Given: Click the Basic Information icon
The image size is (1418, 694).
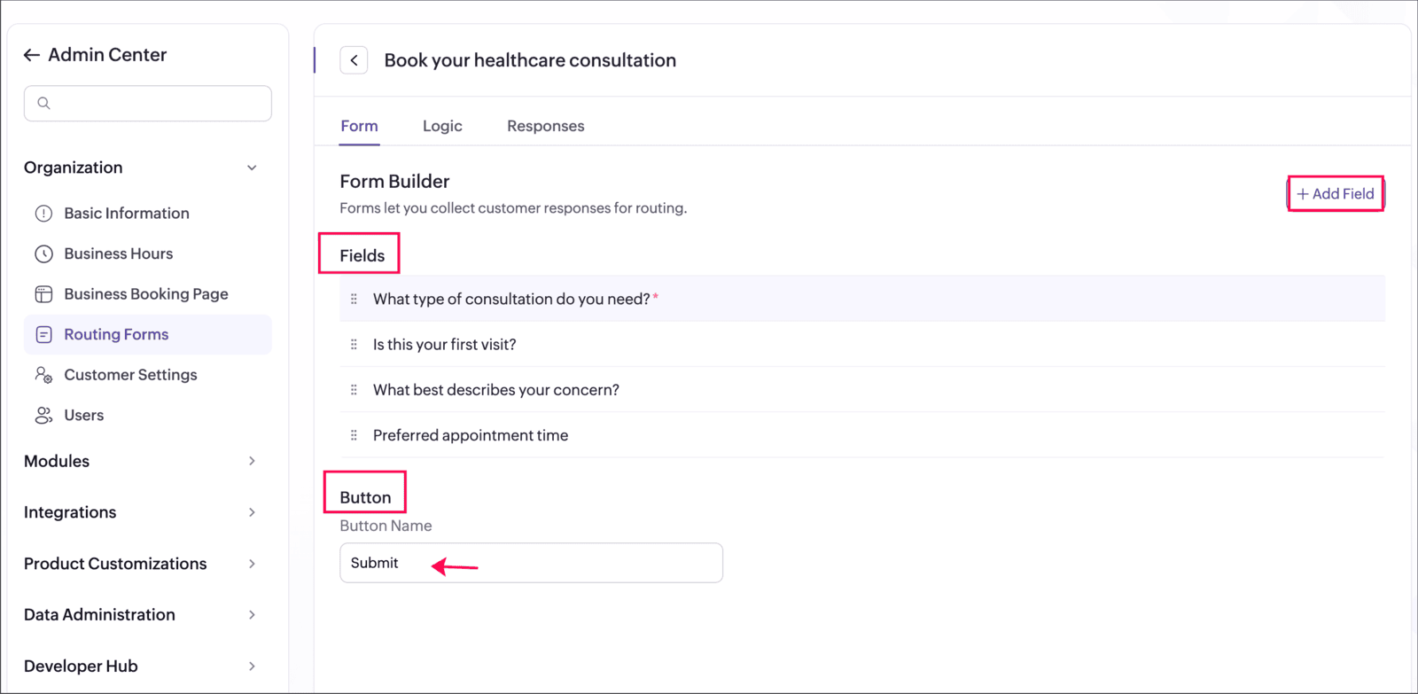Looking at the screenshot, I should tap(43, 214).
